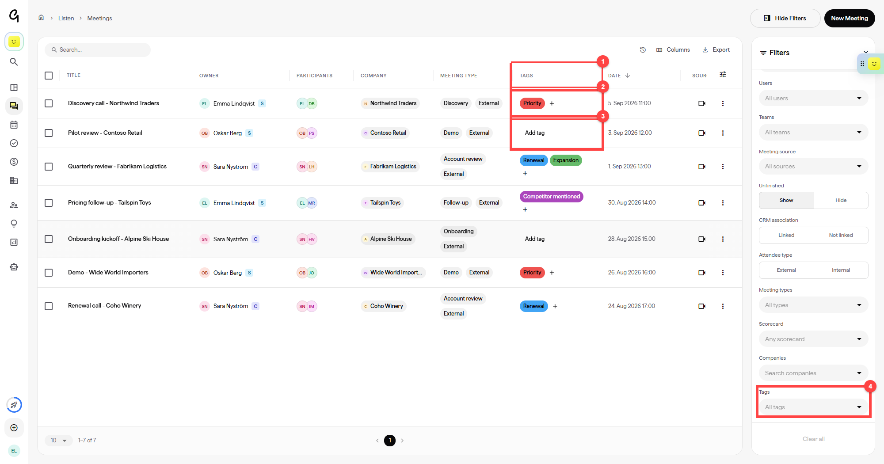Open the people/team icon in the sidebar
Image resolution: width=884 pixels, height=464 pixels.
pos(14,205)
